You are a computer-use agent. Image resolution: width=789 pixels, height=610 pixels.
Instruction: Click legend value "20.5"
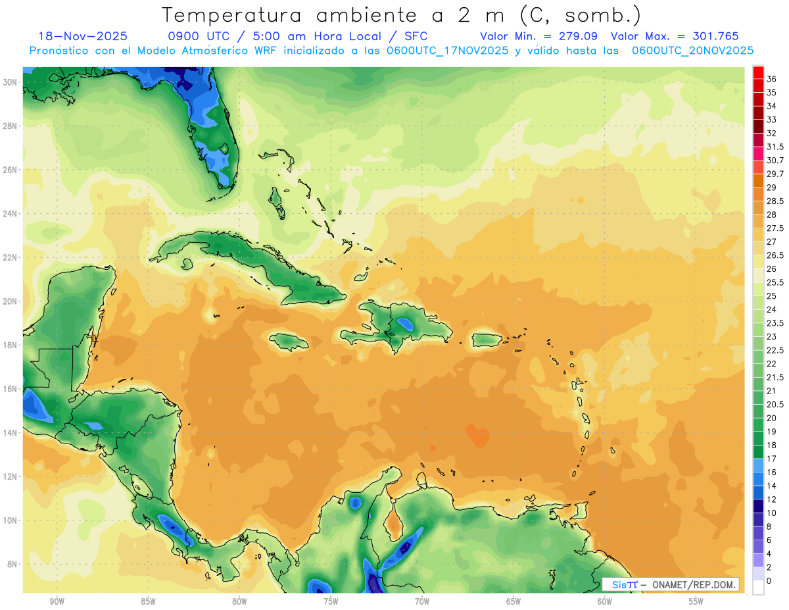775,404
